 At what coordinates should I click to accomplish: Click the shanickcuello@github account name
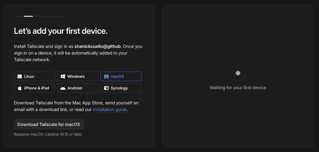(x=97, y=46)
